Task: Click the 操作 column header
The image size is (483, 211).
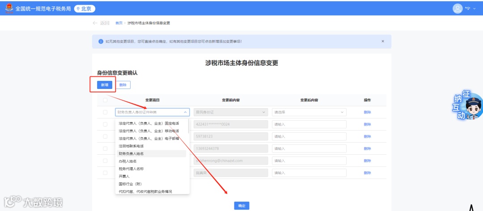Action: coord(367,100)
